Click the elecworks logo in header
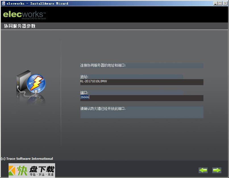This screenshot has height=178, width=229. [x=24, y=15]
